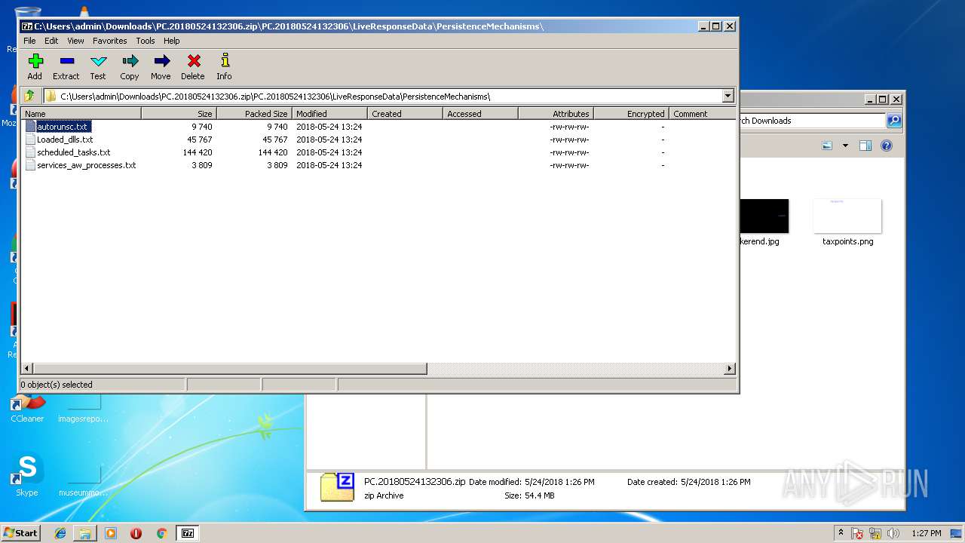Click the Extract toolbar icon
This screenshot has height=543, width=965.
pos(66,66)
